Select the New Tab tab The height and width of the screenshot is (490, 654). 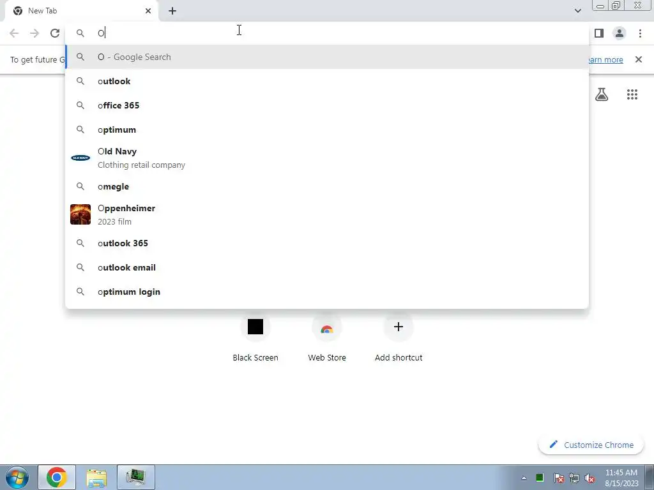tap(81, 11)
